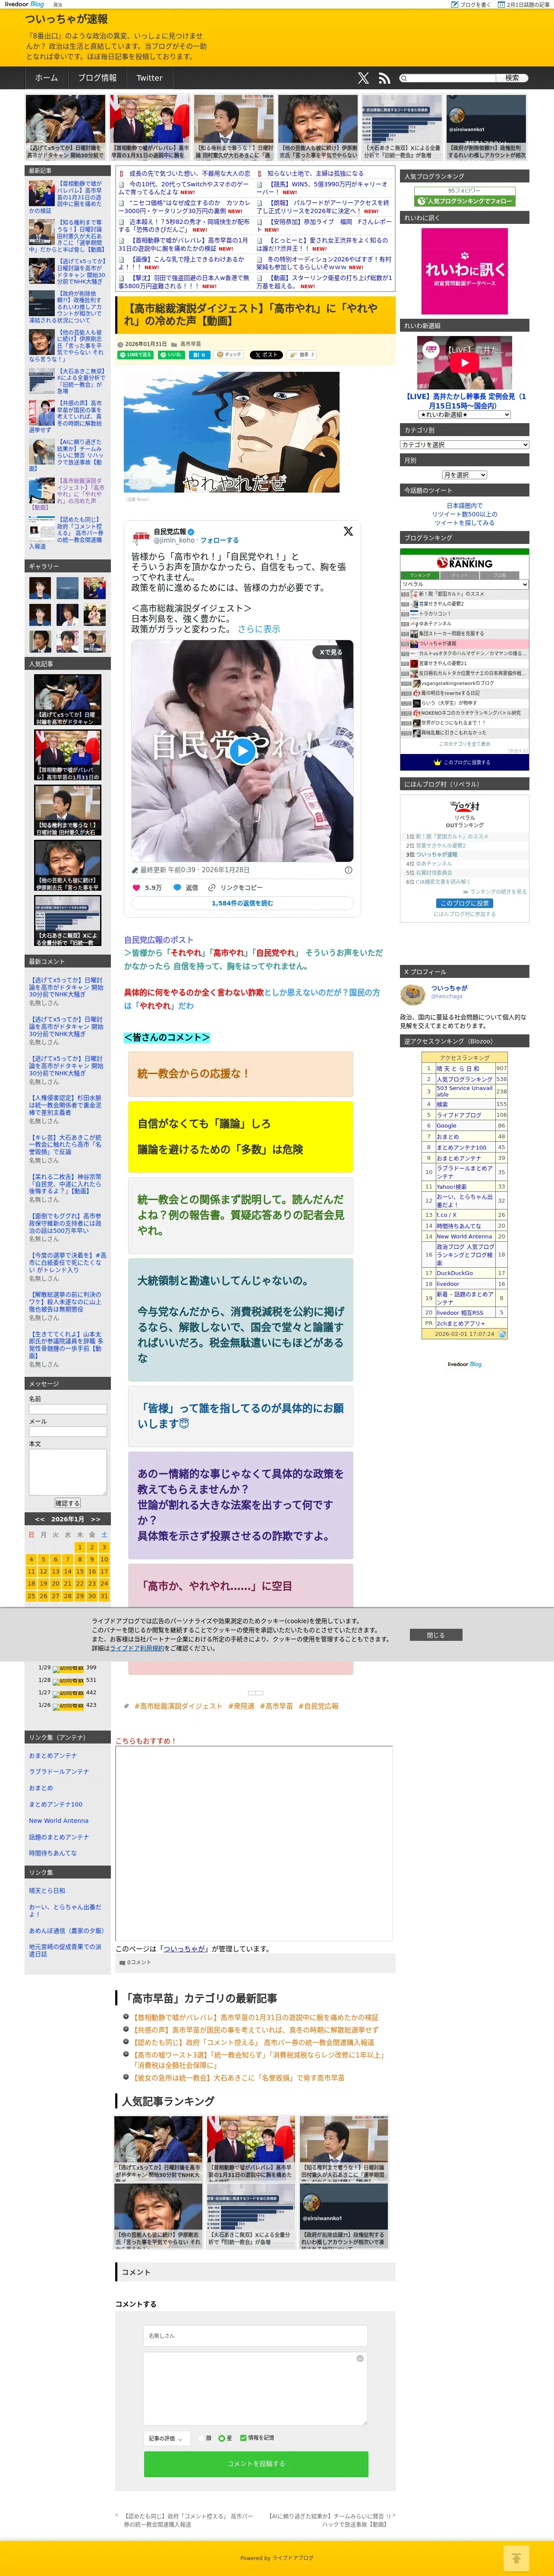Select the ランキング tab in ranking widget
Screen dimensions: 554x2576
point(420,575)
